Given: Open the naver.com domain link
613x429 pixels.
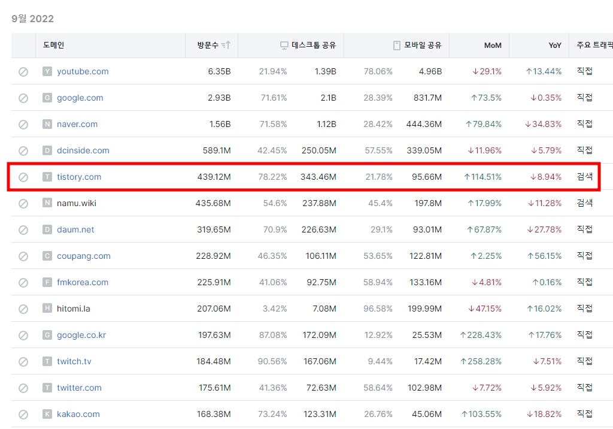Looking at the screenshot, I should click(x=77, y=124).
